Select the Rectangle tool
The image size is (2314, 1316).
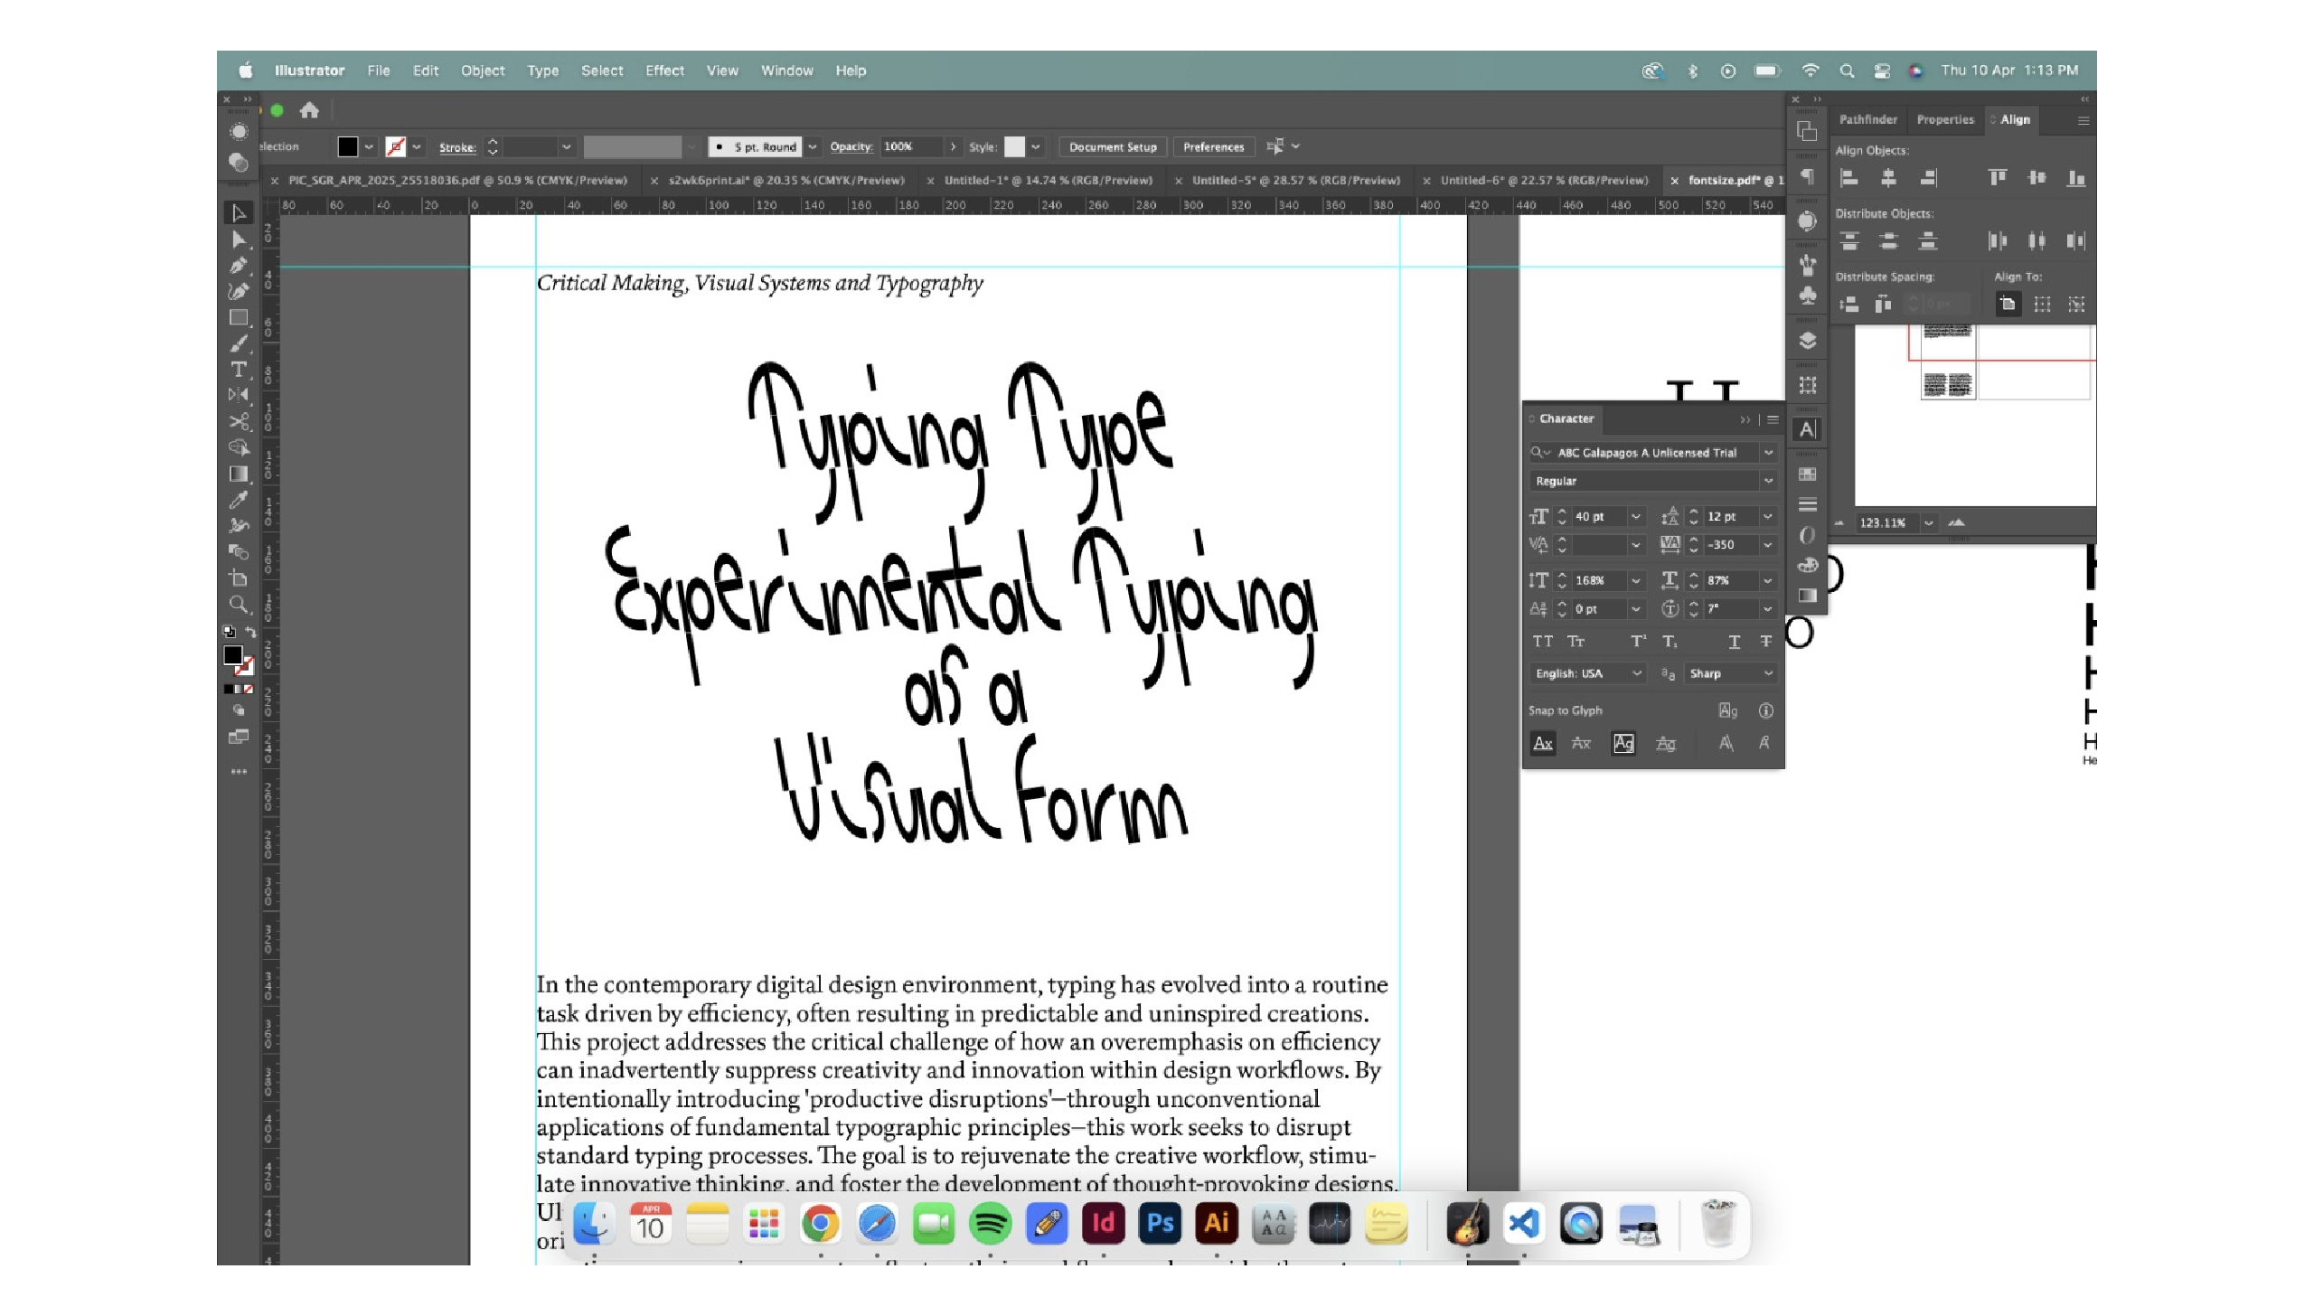click(x=239, y=317)
